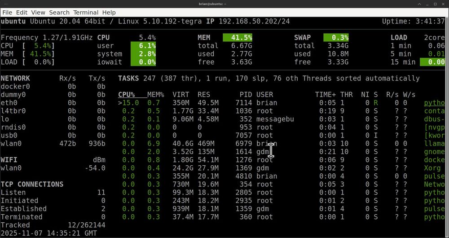Select the process row with PID 7114
449x238 pixels.
pyautogui.click(x=282, y=103)
